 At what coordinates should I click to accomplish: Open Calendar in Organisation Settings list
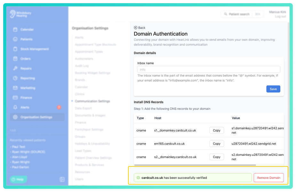pyautogui.click(x=81, y=87)
